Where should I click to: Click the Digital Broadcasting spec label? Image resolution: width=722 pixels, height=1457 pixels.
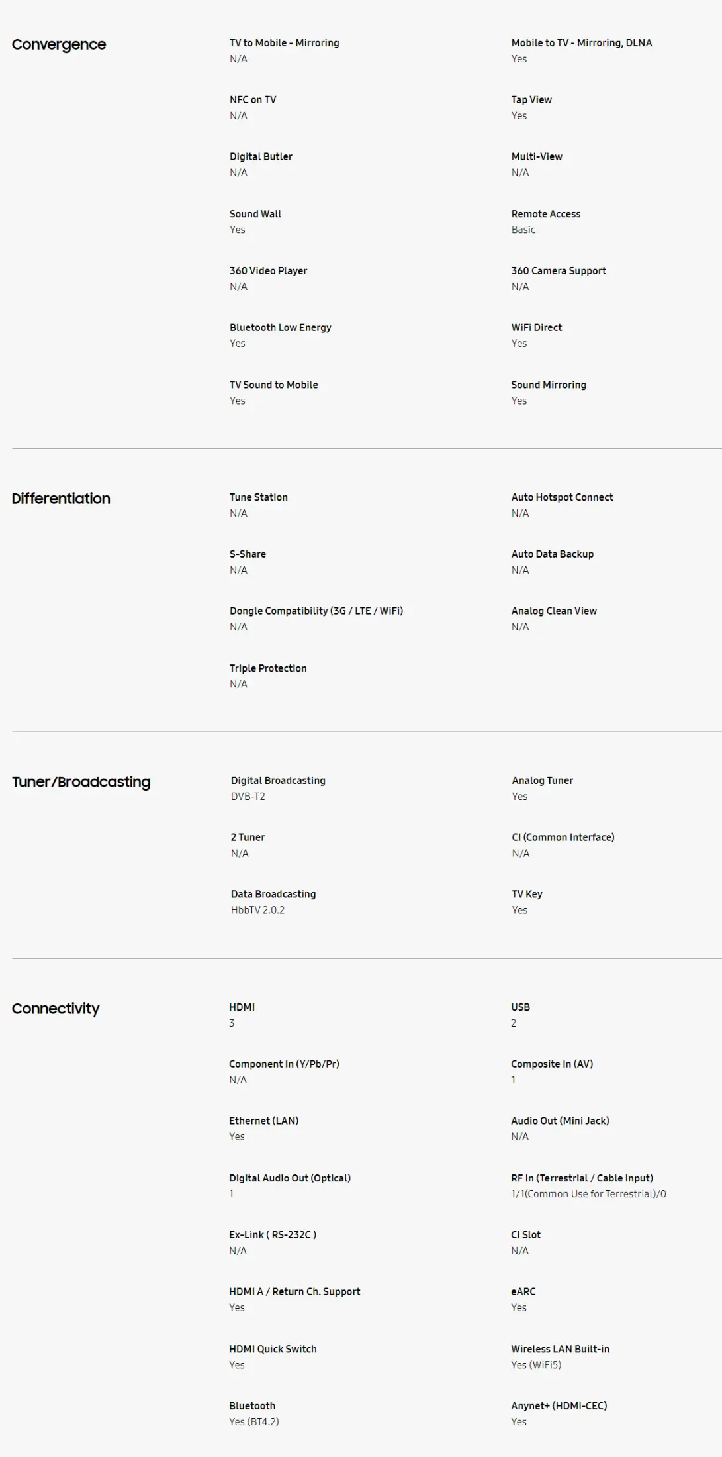(x=278, y=781)
